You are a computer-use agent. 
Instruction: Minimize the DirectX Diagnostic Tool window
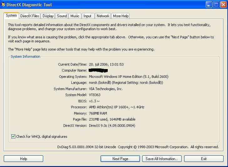[x=209, y=5]
